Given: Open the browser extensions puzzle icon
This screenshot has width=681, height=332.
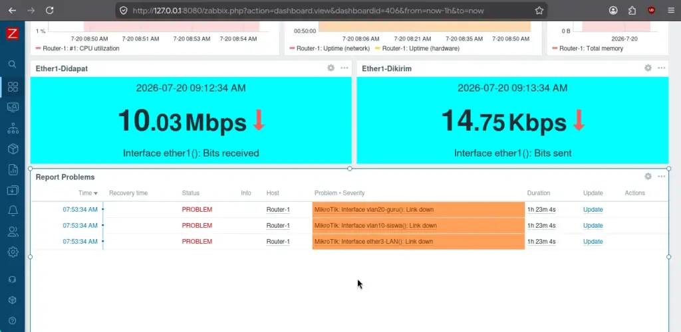Looking at the screenshot, I should (x=632, y=11).
